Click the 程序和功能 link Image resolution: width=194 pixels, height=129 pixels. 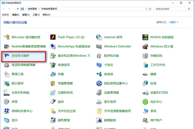tap(111, 56)
